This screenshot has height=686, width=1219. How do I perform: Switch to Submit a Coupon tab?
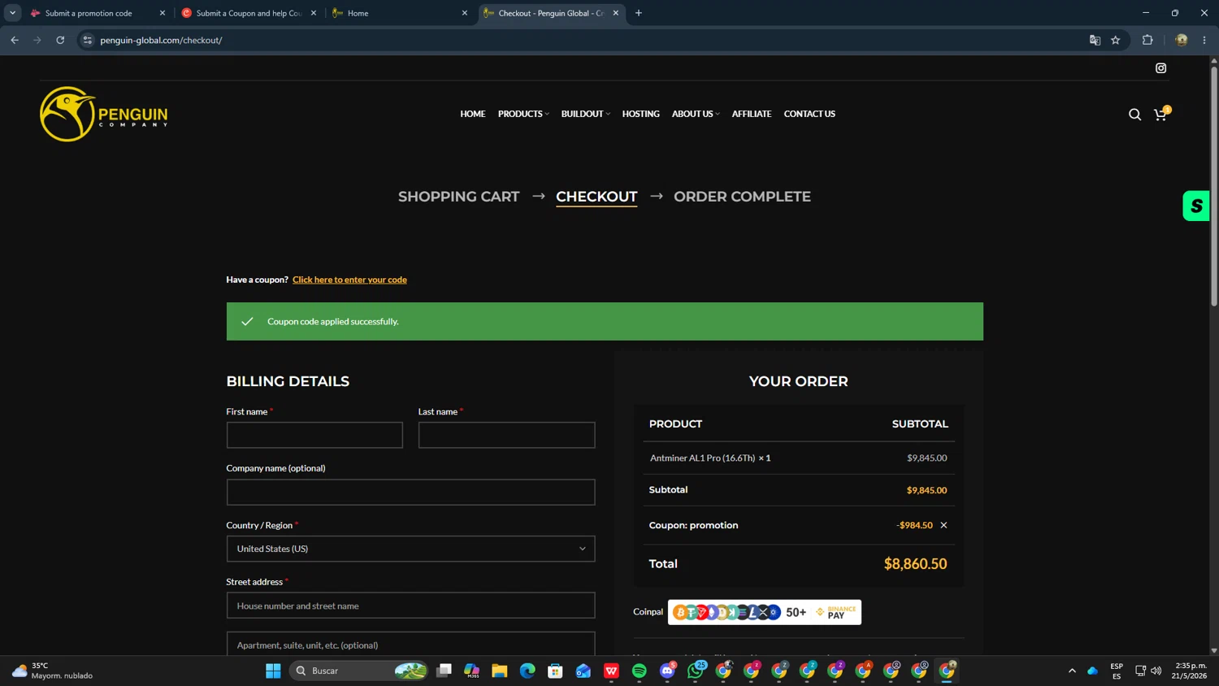(x=249, y=13)
